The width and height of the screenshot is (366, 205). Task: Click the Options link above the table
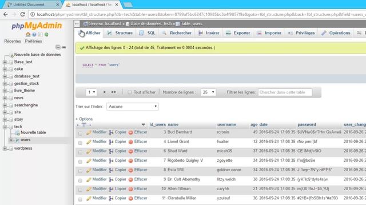click(86, 119)
